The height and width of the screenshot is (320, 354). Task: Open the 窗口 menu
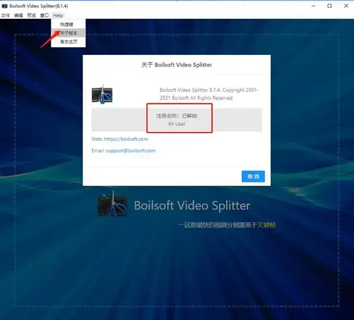click(x=44, y=15)
